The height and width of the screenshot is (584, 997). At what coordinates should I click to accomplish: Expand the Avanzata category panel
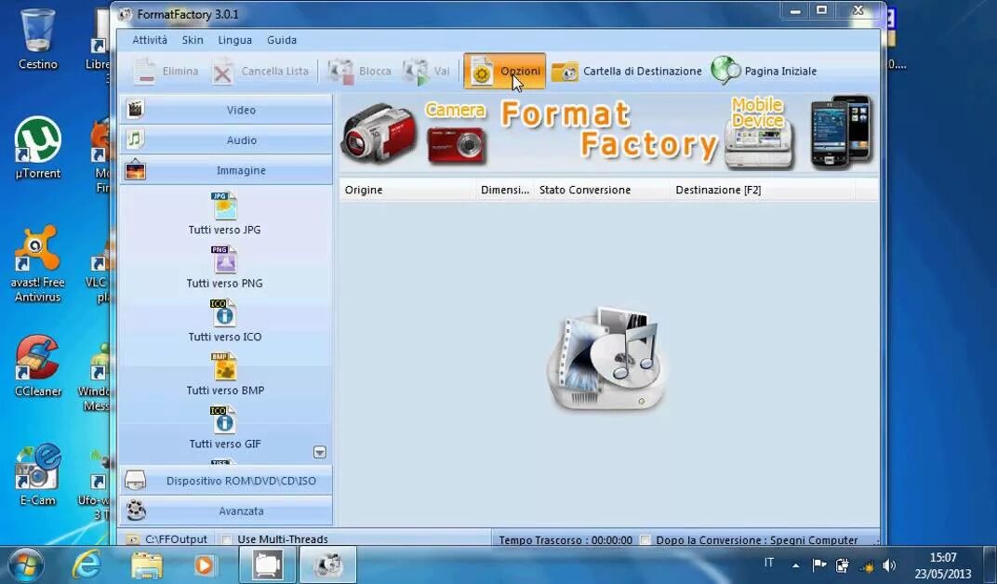click(x=226, y=511)
